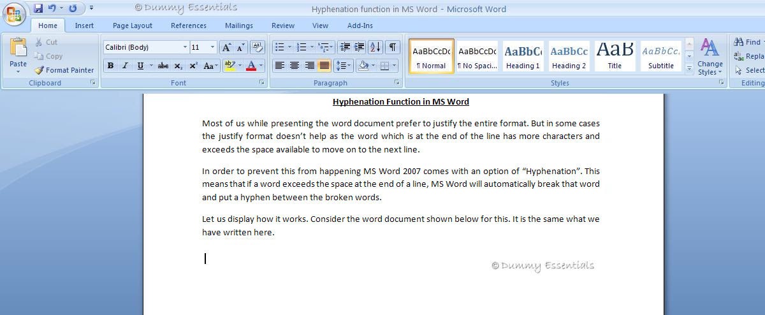Toggle subscript formatting
Viewport: 765px width, 315px height.
(178, 66)
